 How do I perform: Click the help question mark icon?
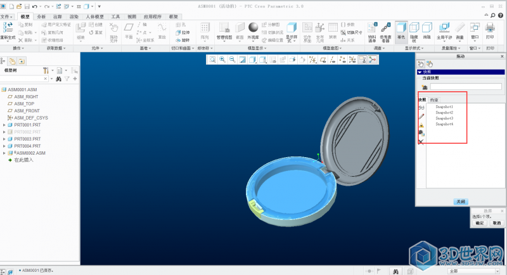(x=501, y=15)
